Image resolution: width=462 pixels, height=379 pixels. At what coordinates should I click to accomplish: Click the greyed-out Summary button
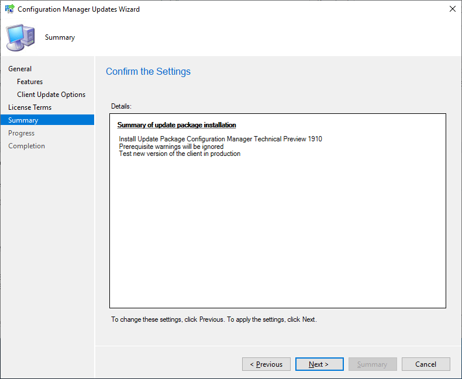click(x=373, y=364)
